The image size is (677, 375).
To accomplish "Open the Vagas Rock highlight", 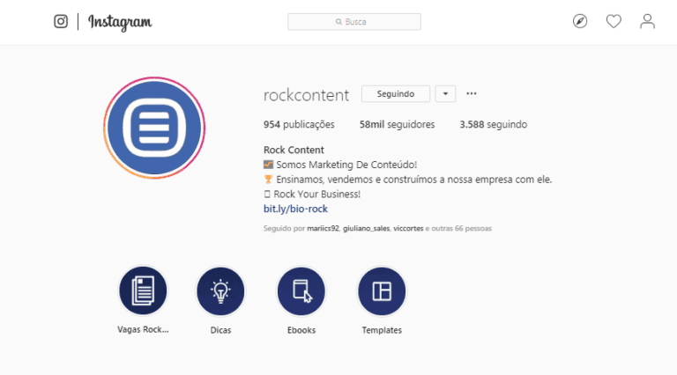I will coord(143,291).
